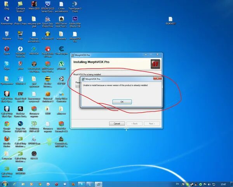Open the Компьютер desktop icon

coord(7,21)
